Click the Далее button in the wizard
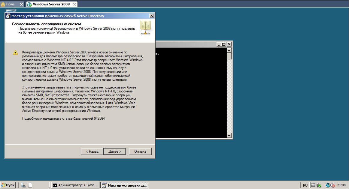This screenshot has width=349, height=189. click(115, 151)
